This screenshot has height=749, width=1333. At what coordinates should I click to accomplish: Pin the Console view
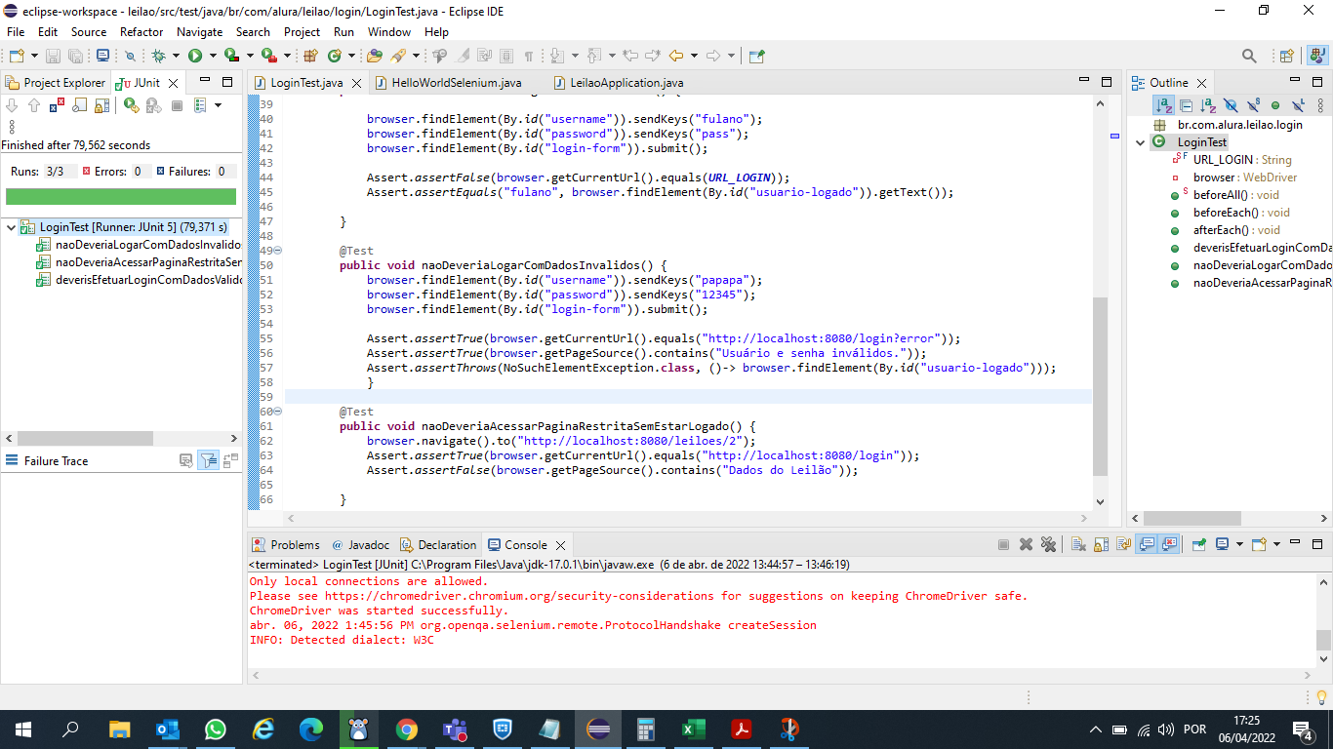click(x=1198, y=545)
